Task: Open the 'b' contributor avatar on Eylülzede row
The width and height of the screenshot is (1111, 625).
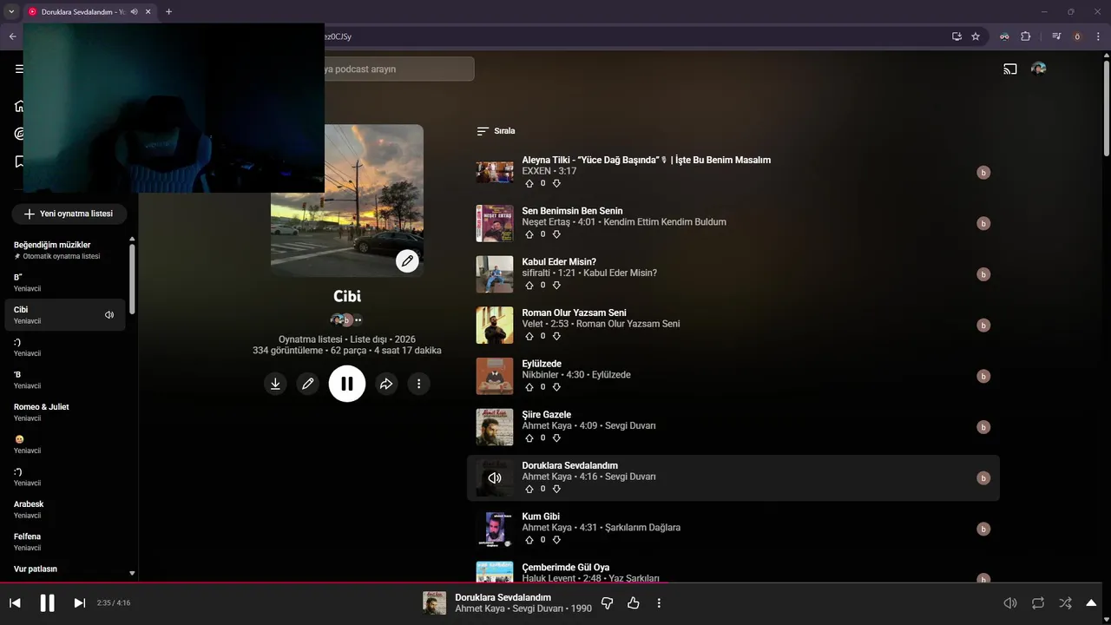Action: [x=983, y=376]
